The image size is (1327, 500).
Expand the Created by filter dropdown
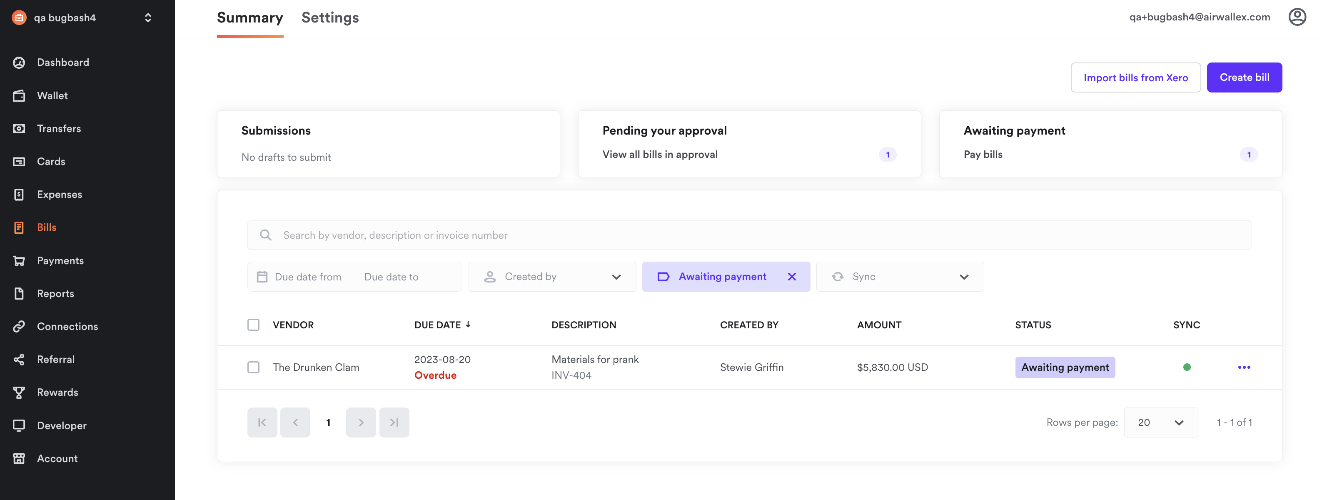[x=552, y=277]
